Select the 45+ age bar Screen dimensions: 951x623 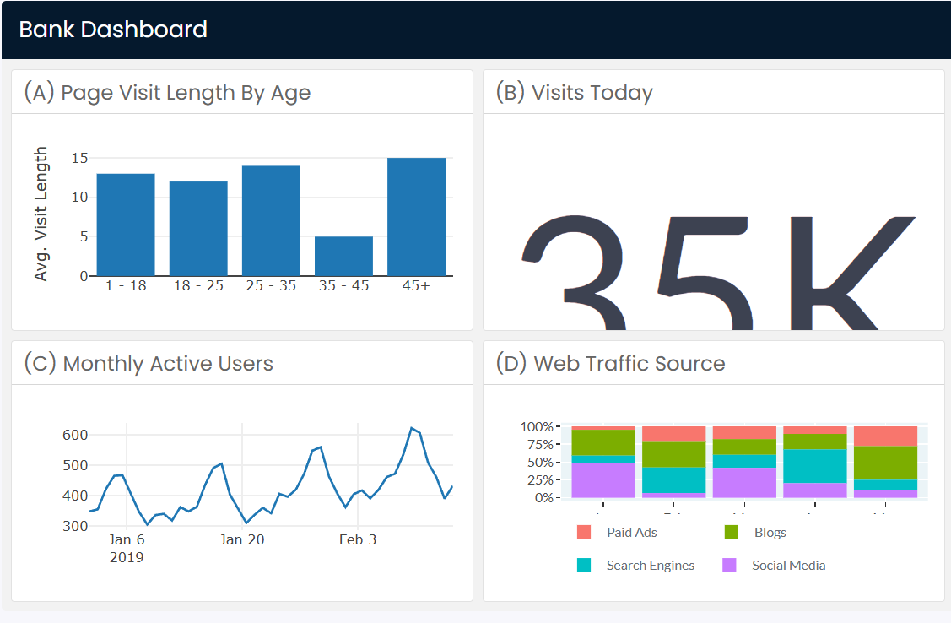click(x=416, y=215)
